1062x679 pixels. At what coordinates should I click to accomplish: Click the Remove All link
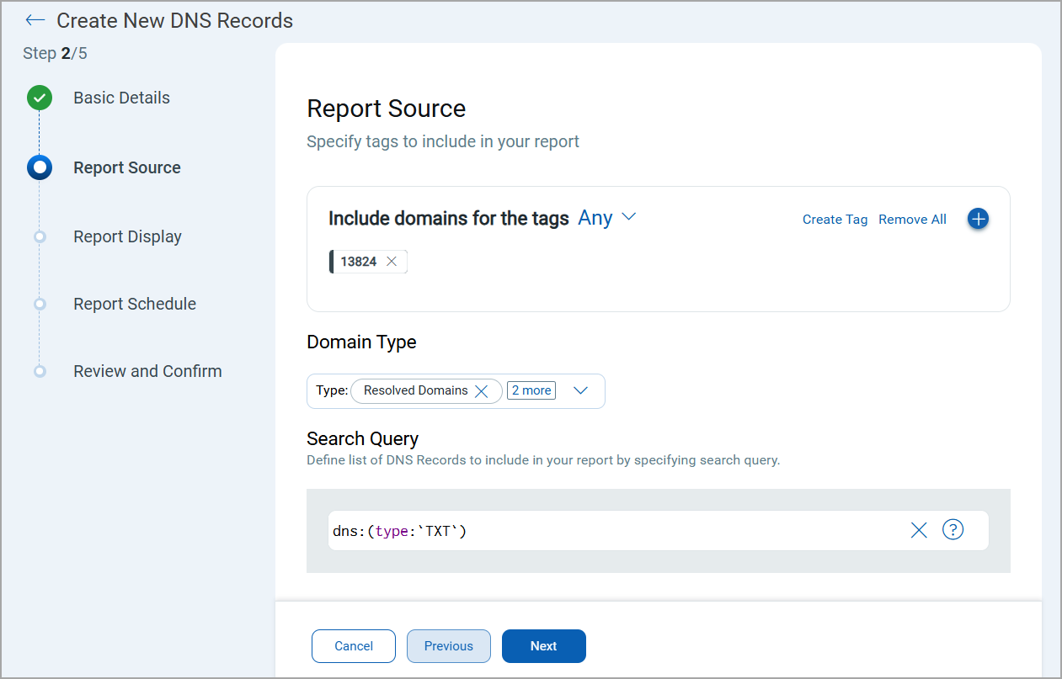[912, 220]
